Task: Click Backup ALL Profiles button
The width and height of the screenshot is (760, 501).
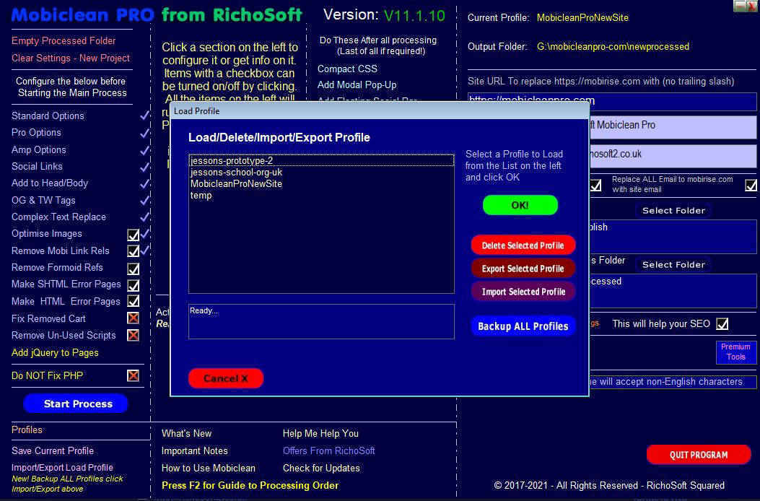Action: (x=523, y=326)
